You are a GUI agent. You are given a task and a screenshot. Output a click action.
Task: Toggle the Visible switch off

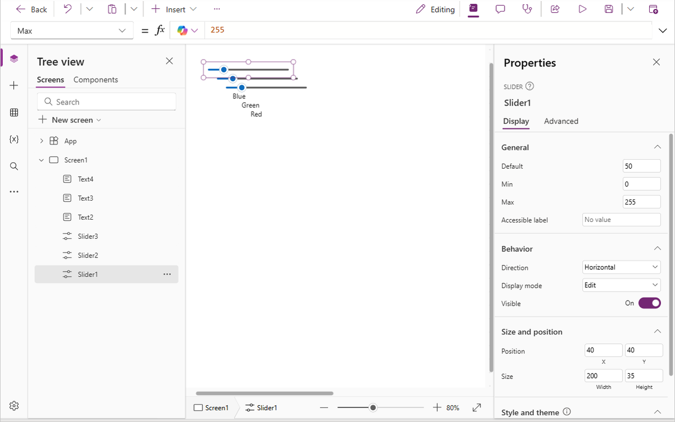pos(650,303)
